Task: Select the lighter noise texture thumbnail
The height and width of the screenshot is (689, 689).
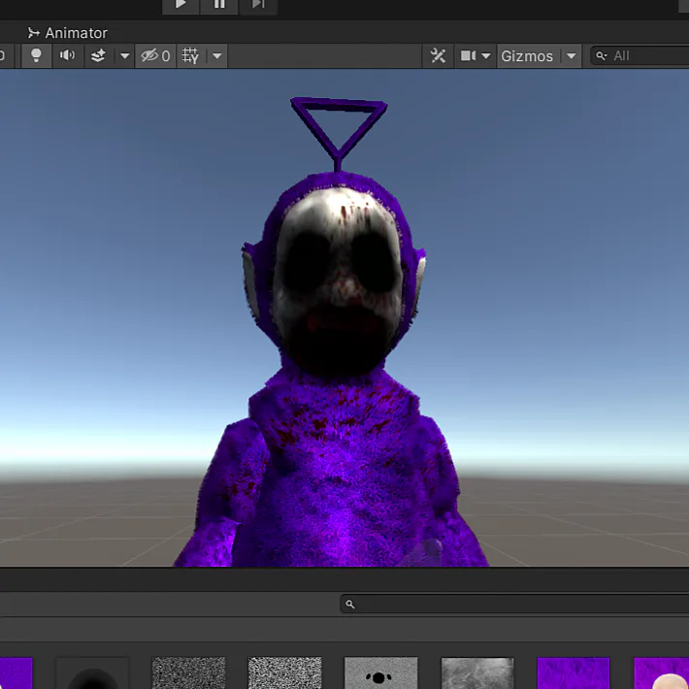Action: tap(284, 673)
